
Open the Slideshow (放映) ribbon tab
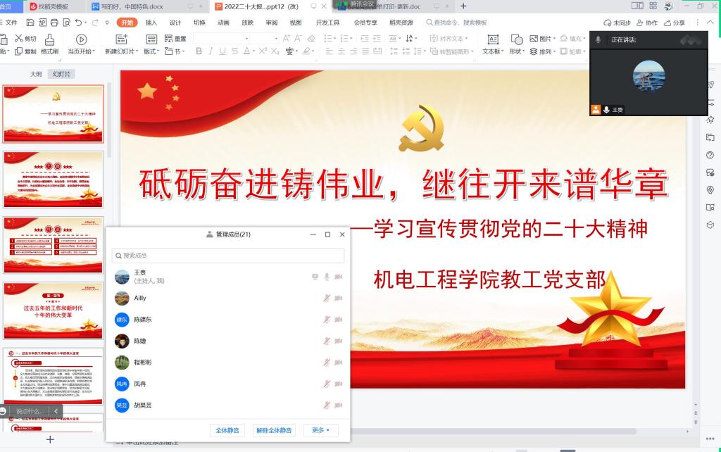(247, 23)
